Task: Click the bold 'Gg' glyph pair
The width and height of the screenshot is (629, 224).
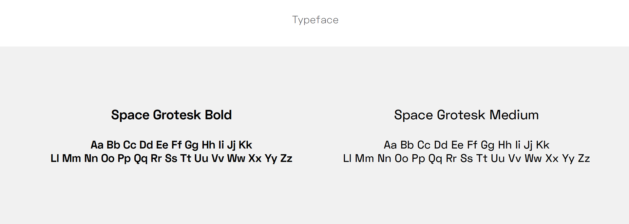Action: (x=192, y=146)
